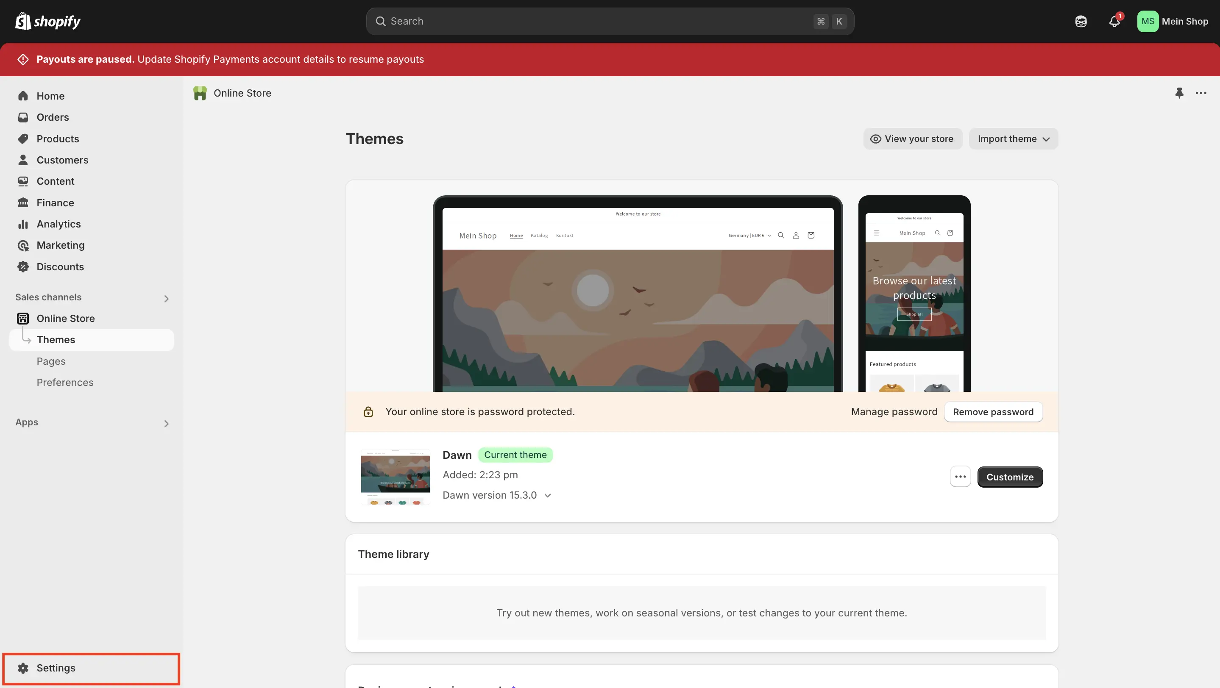This screenshot has width=1220, height=688.
Task: Open the notifications bell
Action: pyautogui.click(x=1114, y=21)
